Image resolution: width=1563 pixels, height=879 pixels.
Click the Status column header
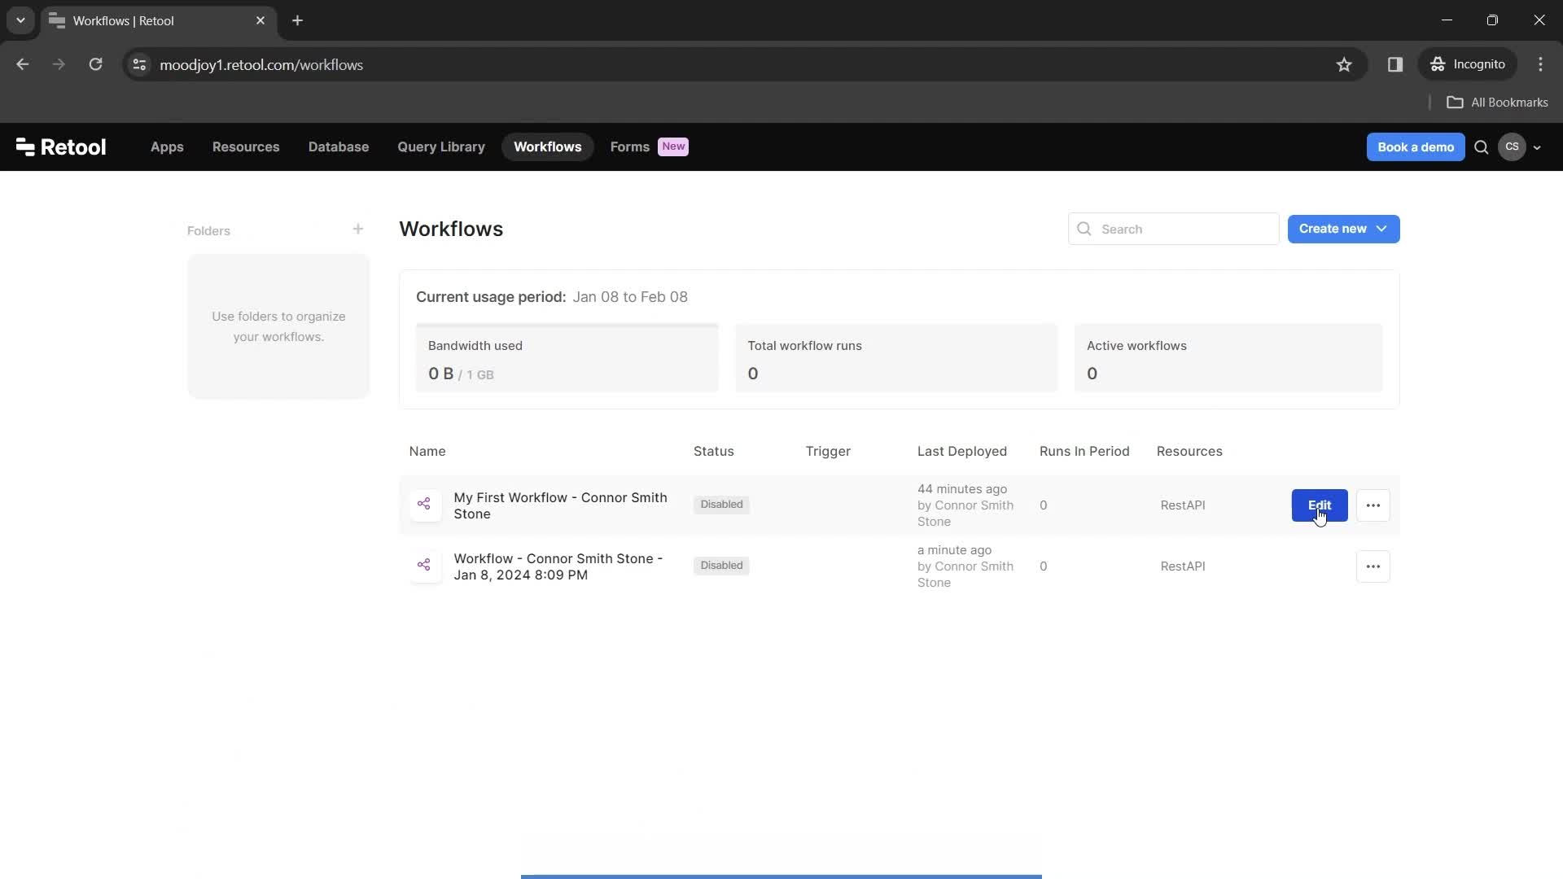click(x=714, y=452)
